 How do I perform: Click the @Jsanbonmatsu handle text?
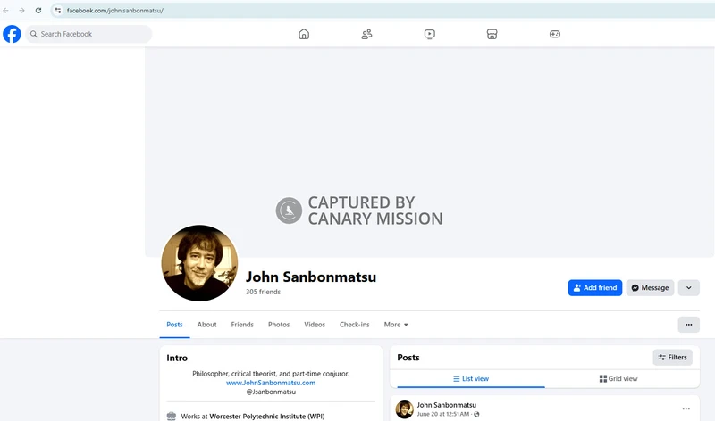coord(271,392)
